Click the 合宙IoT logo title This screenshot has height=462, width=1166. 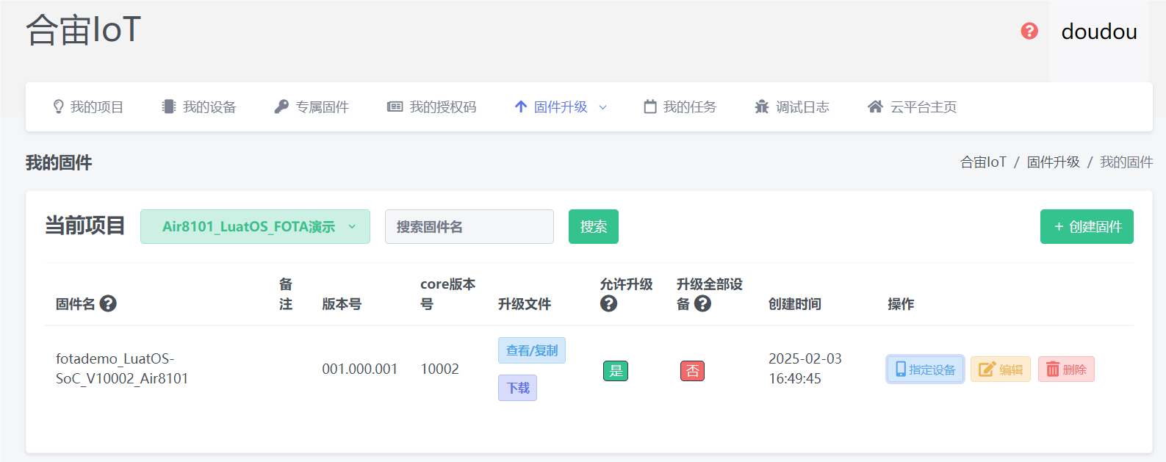pos(83,30)
